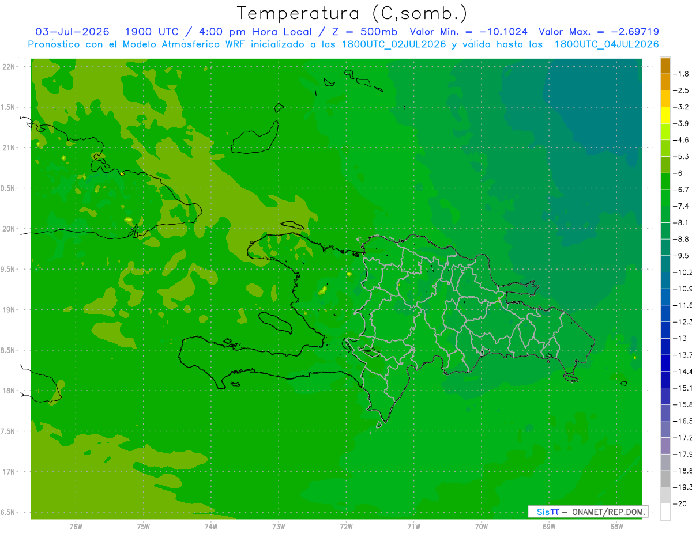Click the '22N' latitude label
The height and width of the screenshot is (534, 692).
pyautogui.click(x=9, y=66)
